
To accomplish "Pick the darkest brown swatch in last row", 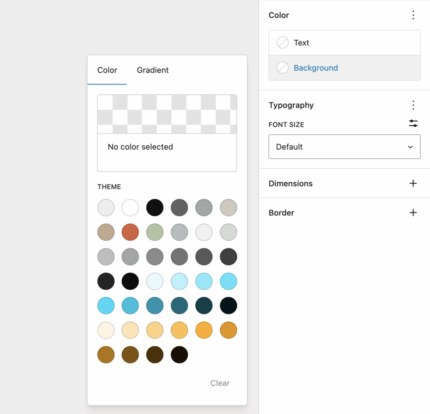I will (x=179, y=355).
